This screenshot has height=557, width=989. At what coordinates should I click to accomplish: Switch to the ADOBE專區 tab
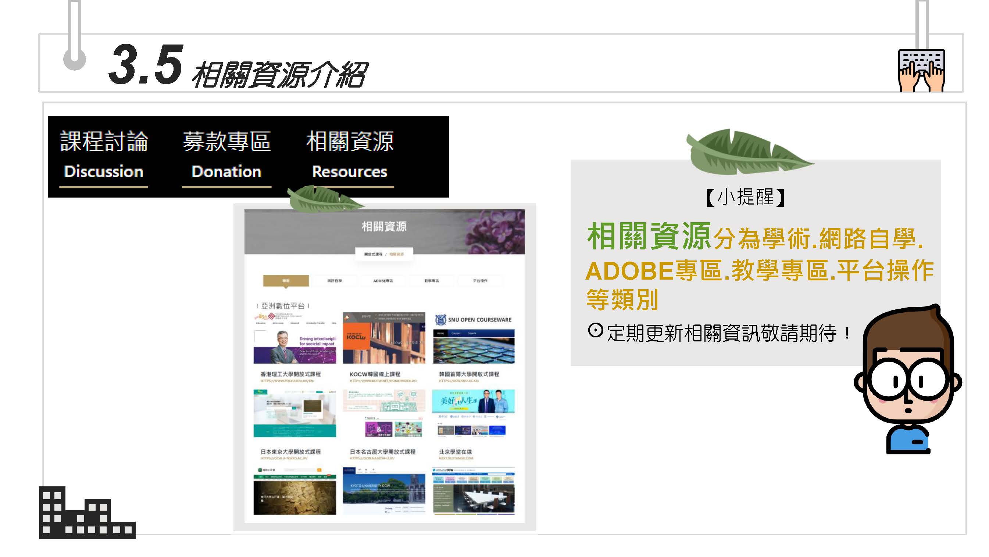click(x=383, y=281)
